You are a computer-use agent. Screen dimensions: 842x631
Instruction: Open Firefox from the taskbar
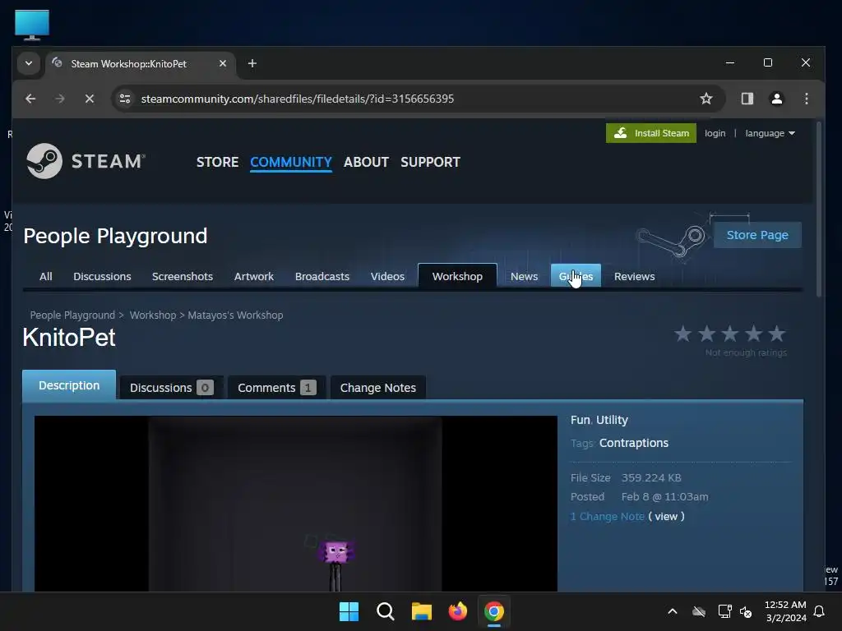[x=457, y=611]
